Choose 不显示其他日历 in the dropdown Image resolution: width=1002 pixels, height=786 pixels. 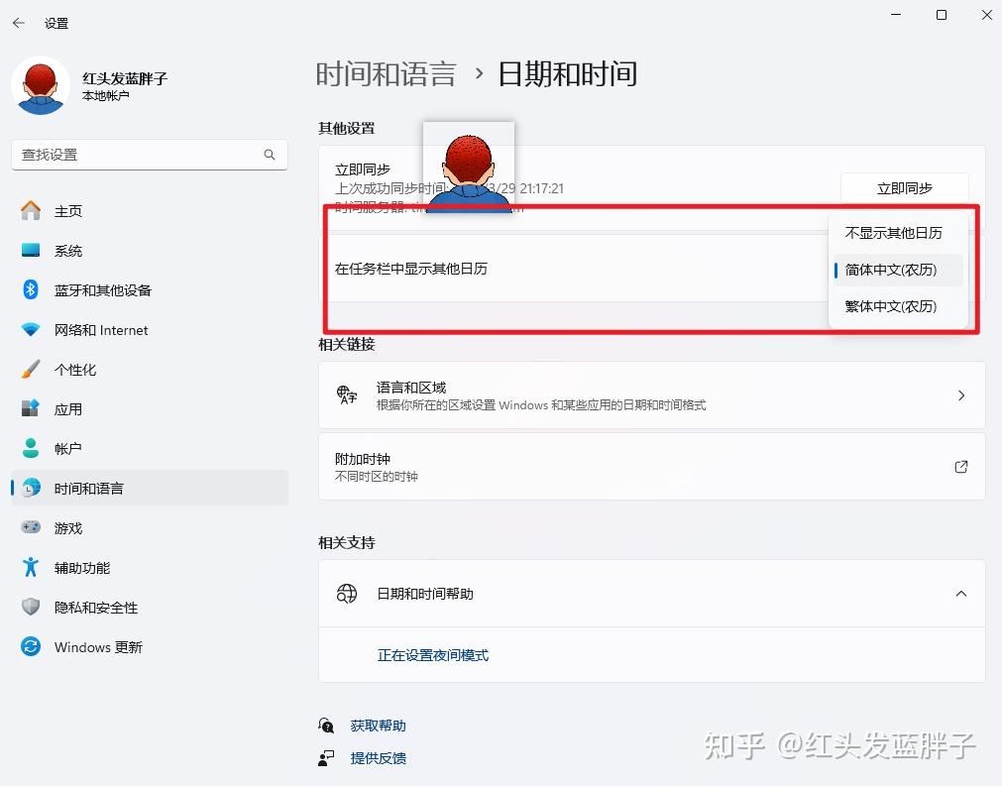[x=895, y=233]
